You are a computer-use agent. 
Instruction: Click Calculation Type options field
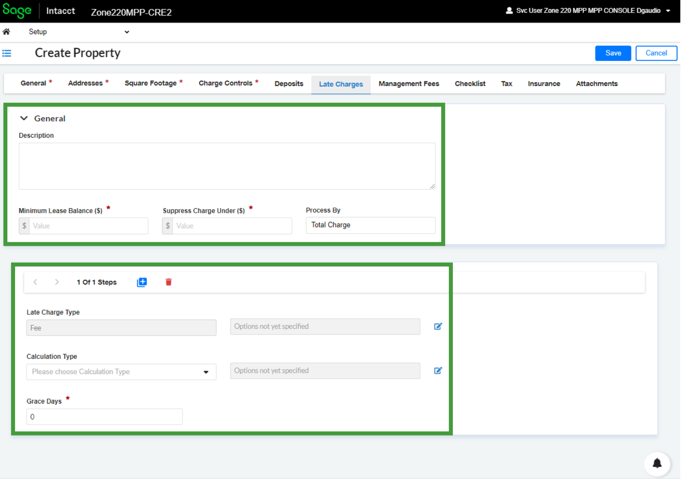325,371
